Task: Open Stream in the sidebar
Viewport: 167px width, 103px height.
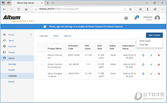Action: click(12, 52)
